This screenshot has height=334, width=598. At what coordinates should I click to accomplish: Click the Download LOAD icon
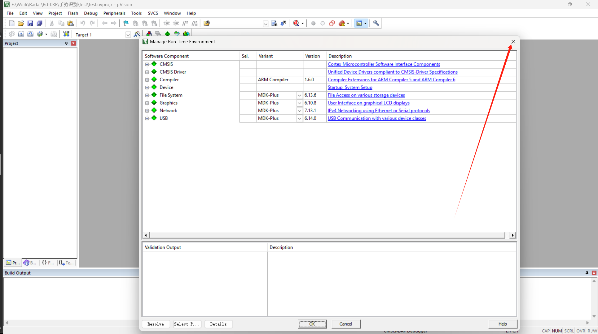click(66, 34)
